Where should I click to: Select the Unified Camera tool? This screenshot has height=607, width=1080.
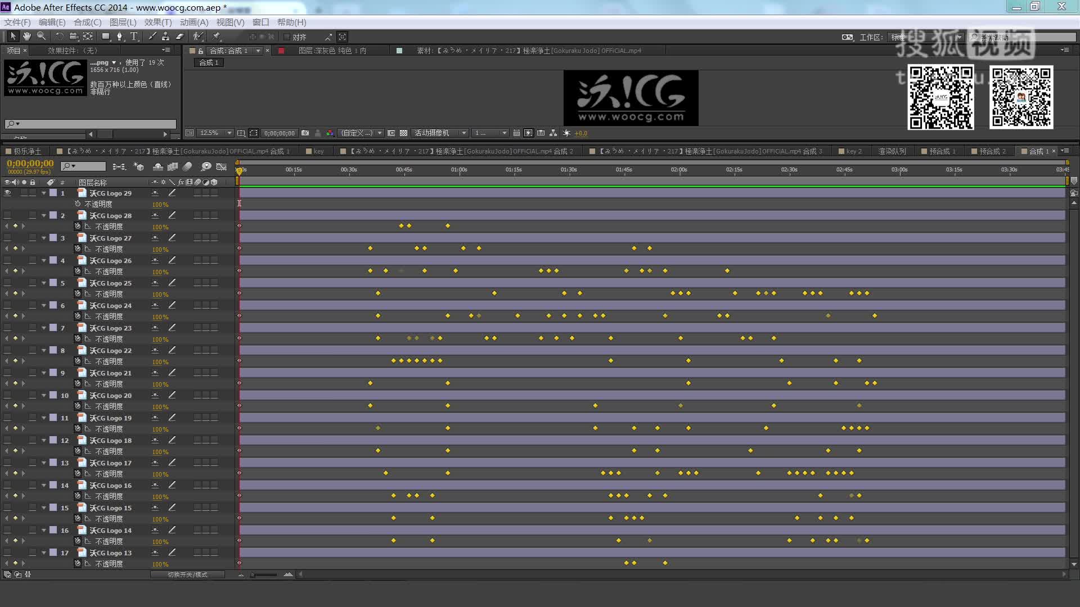(x=74, y=37)
